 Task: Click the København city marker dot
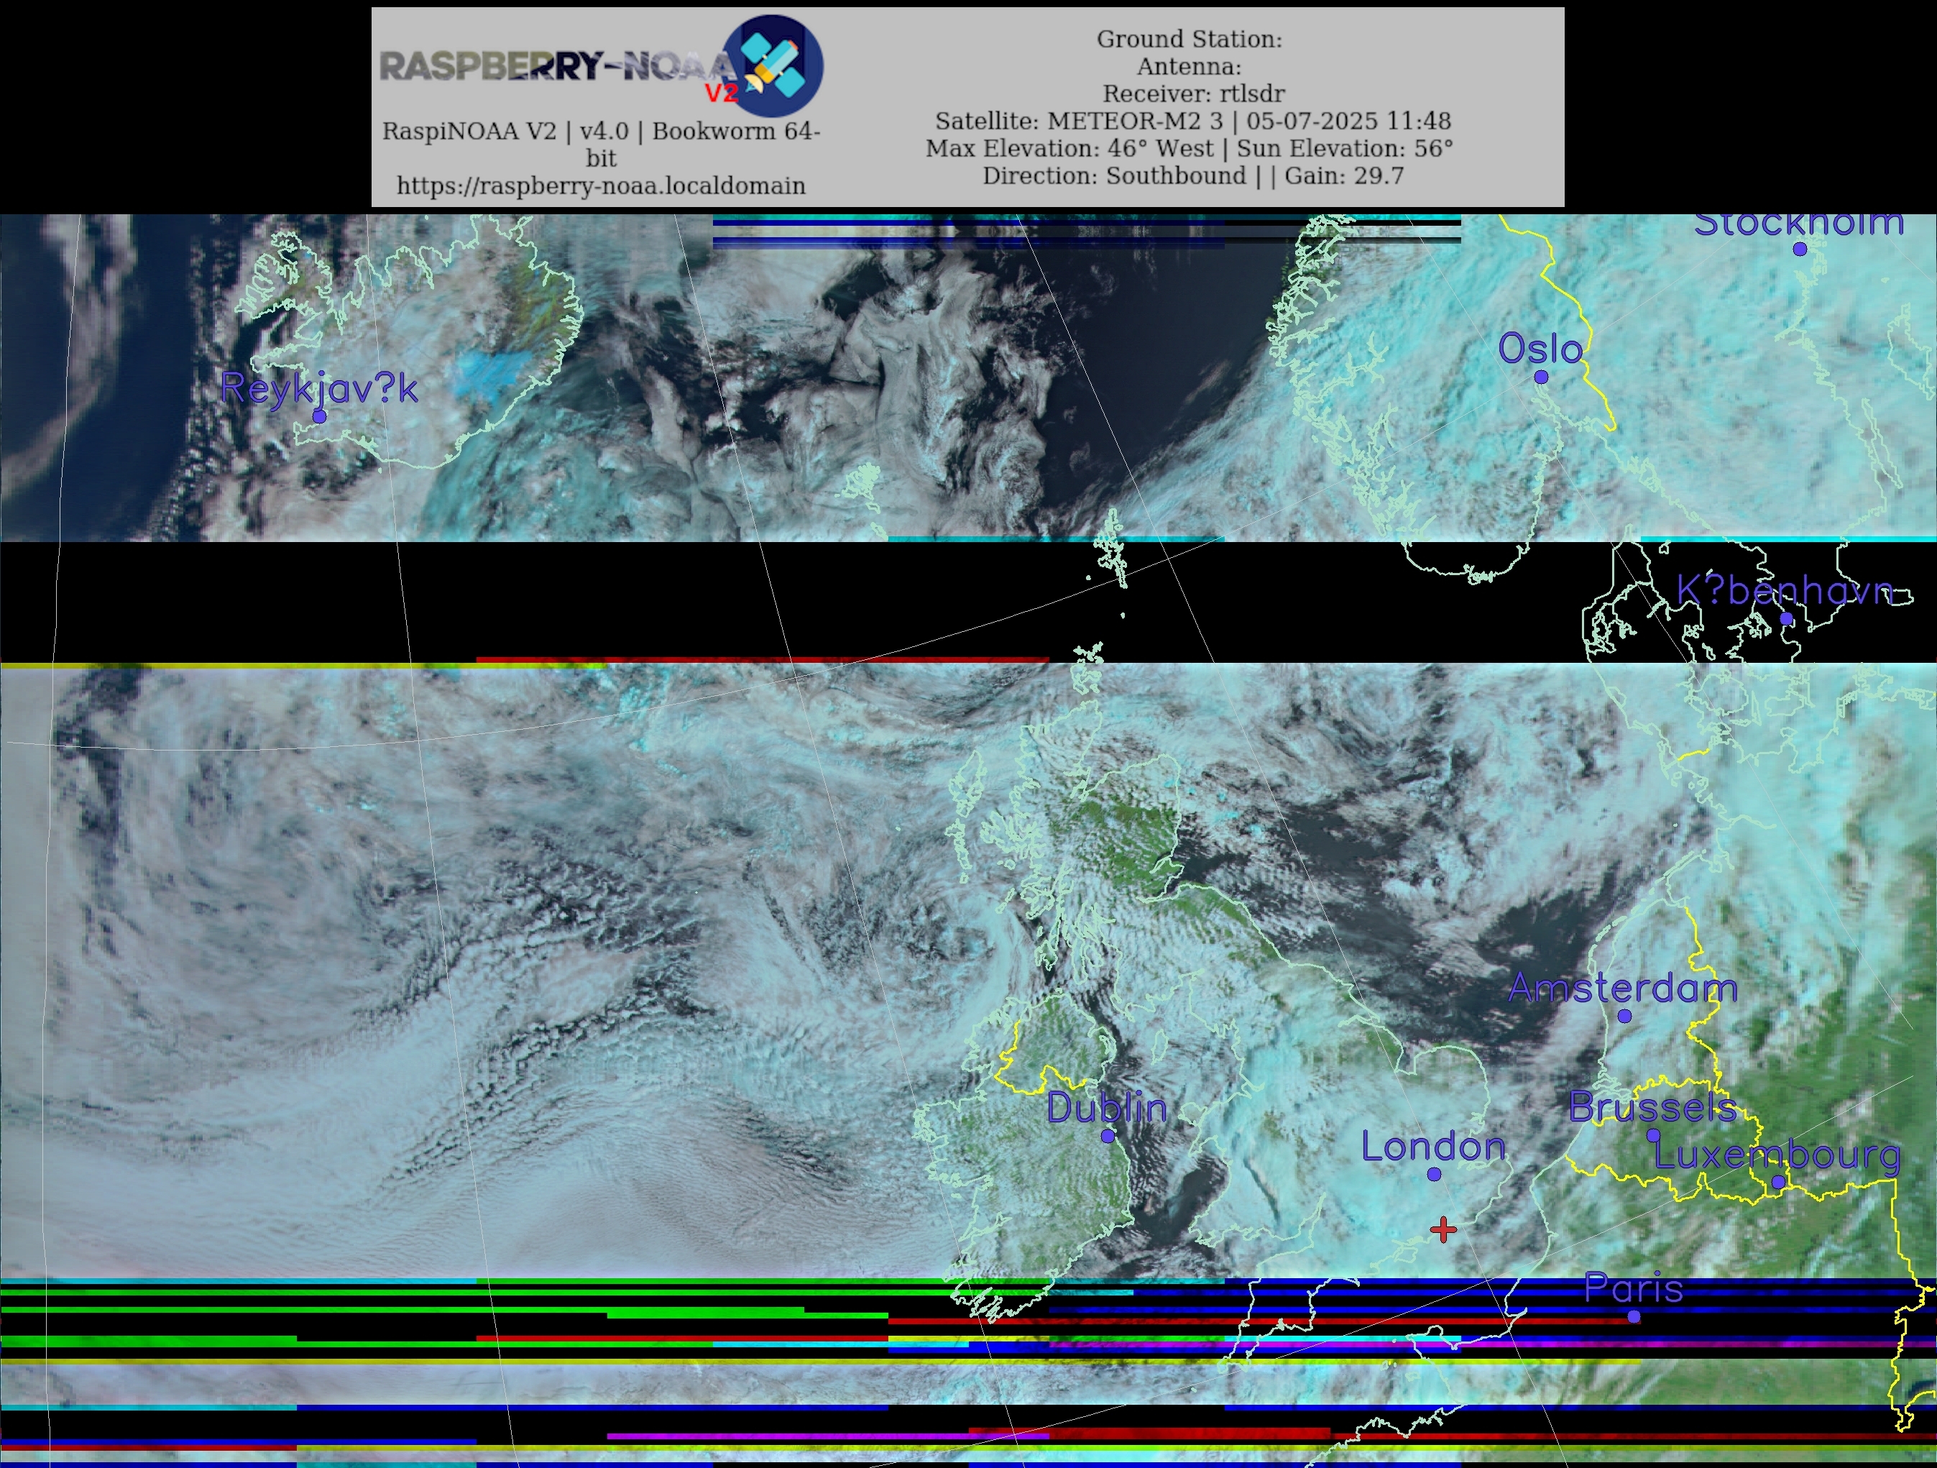(1786, 619)
